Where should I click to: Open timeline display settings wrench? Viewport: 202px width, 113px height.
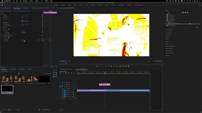pos(71,73)
